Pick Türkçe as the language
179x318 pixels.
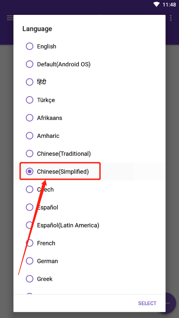click(x=89, y=100)
